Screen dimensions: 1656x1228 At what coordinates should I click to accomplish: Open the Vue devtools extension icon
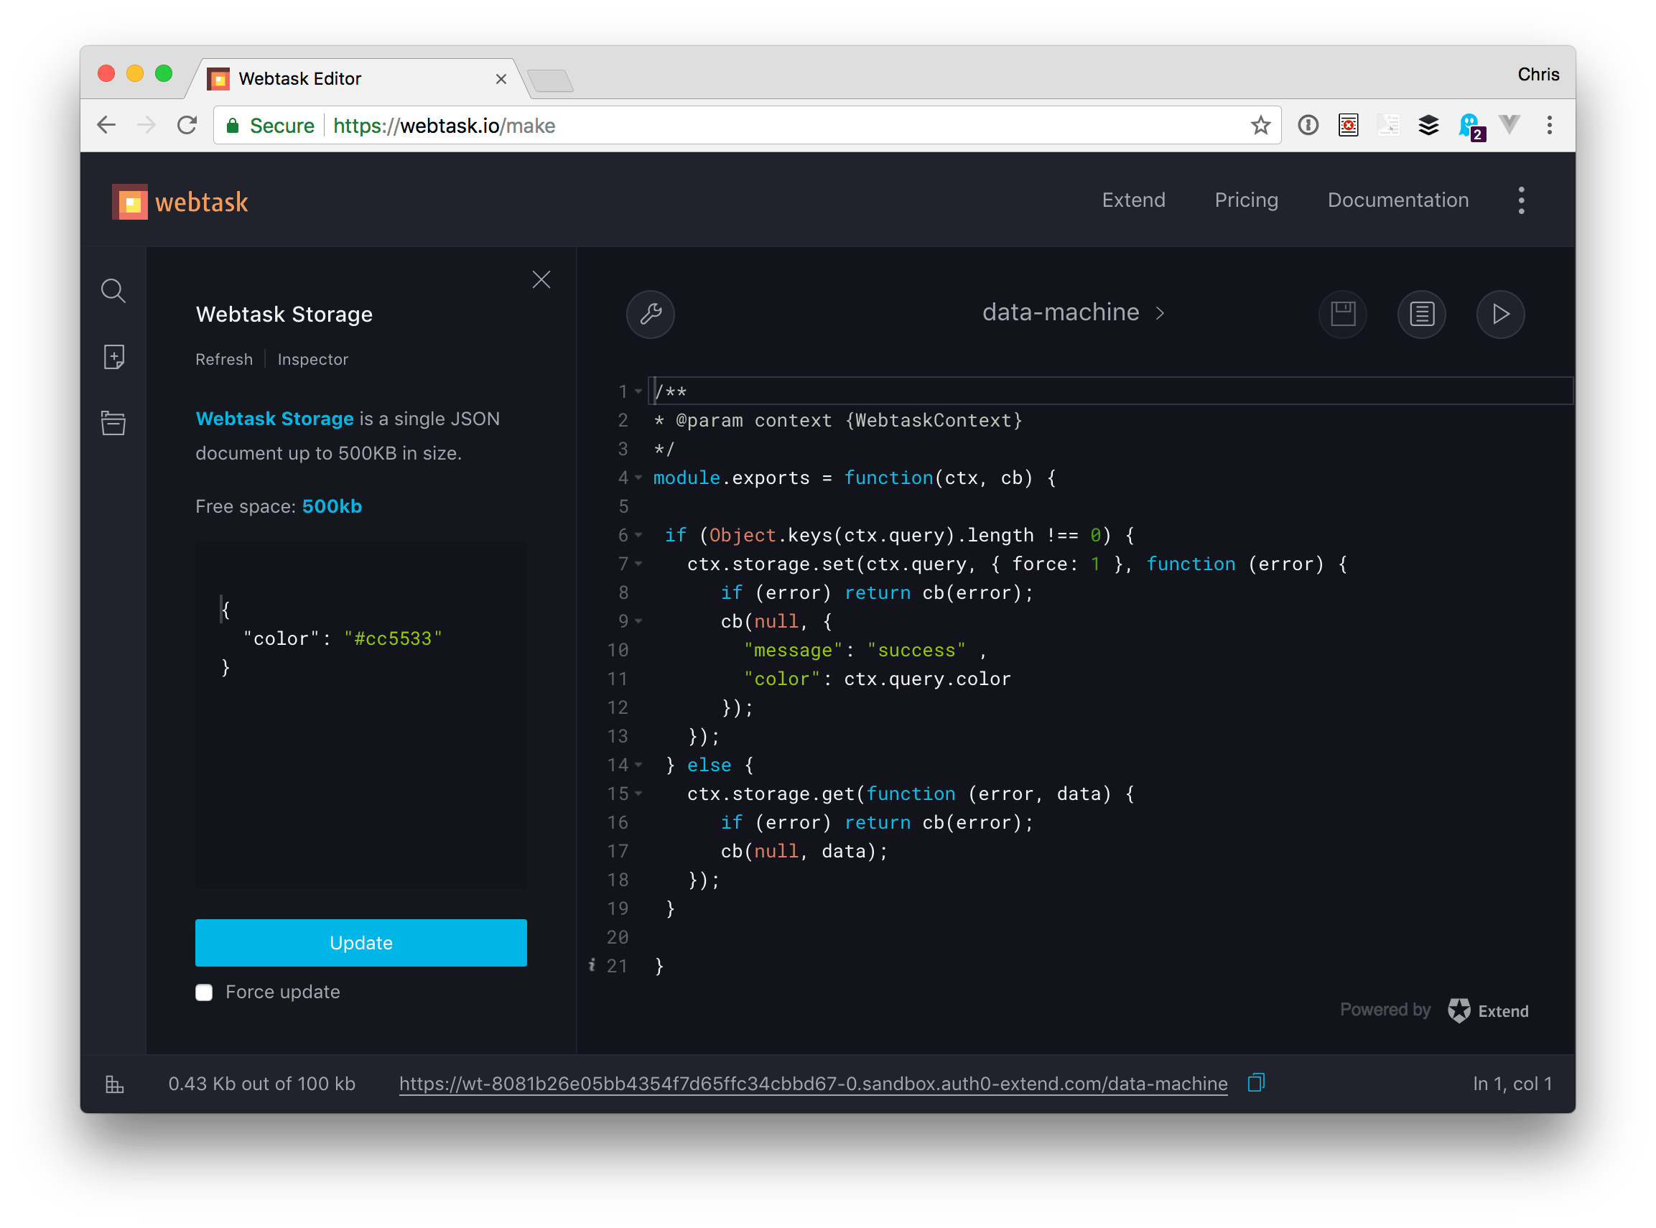1510,125
